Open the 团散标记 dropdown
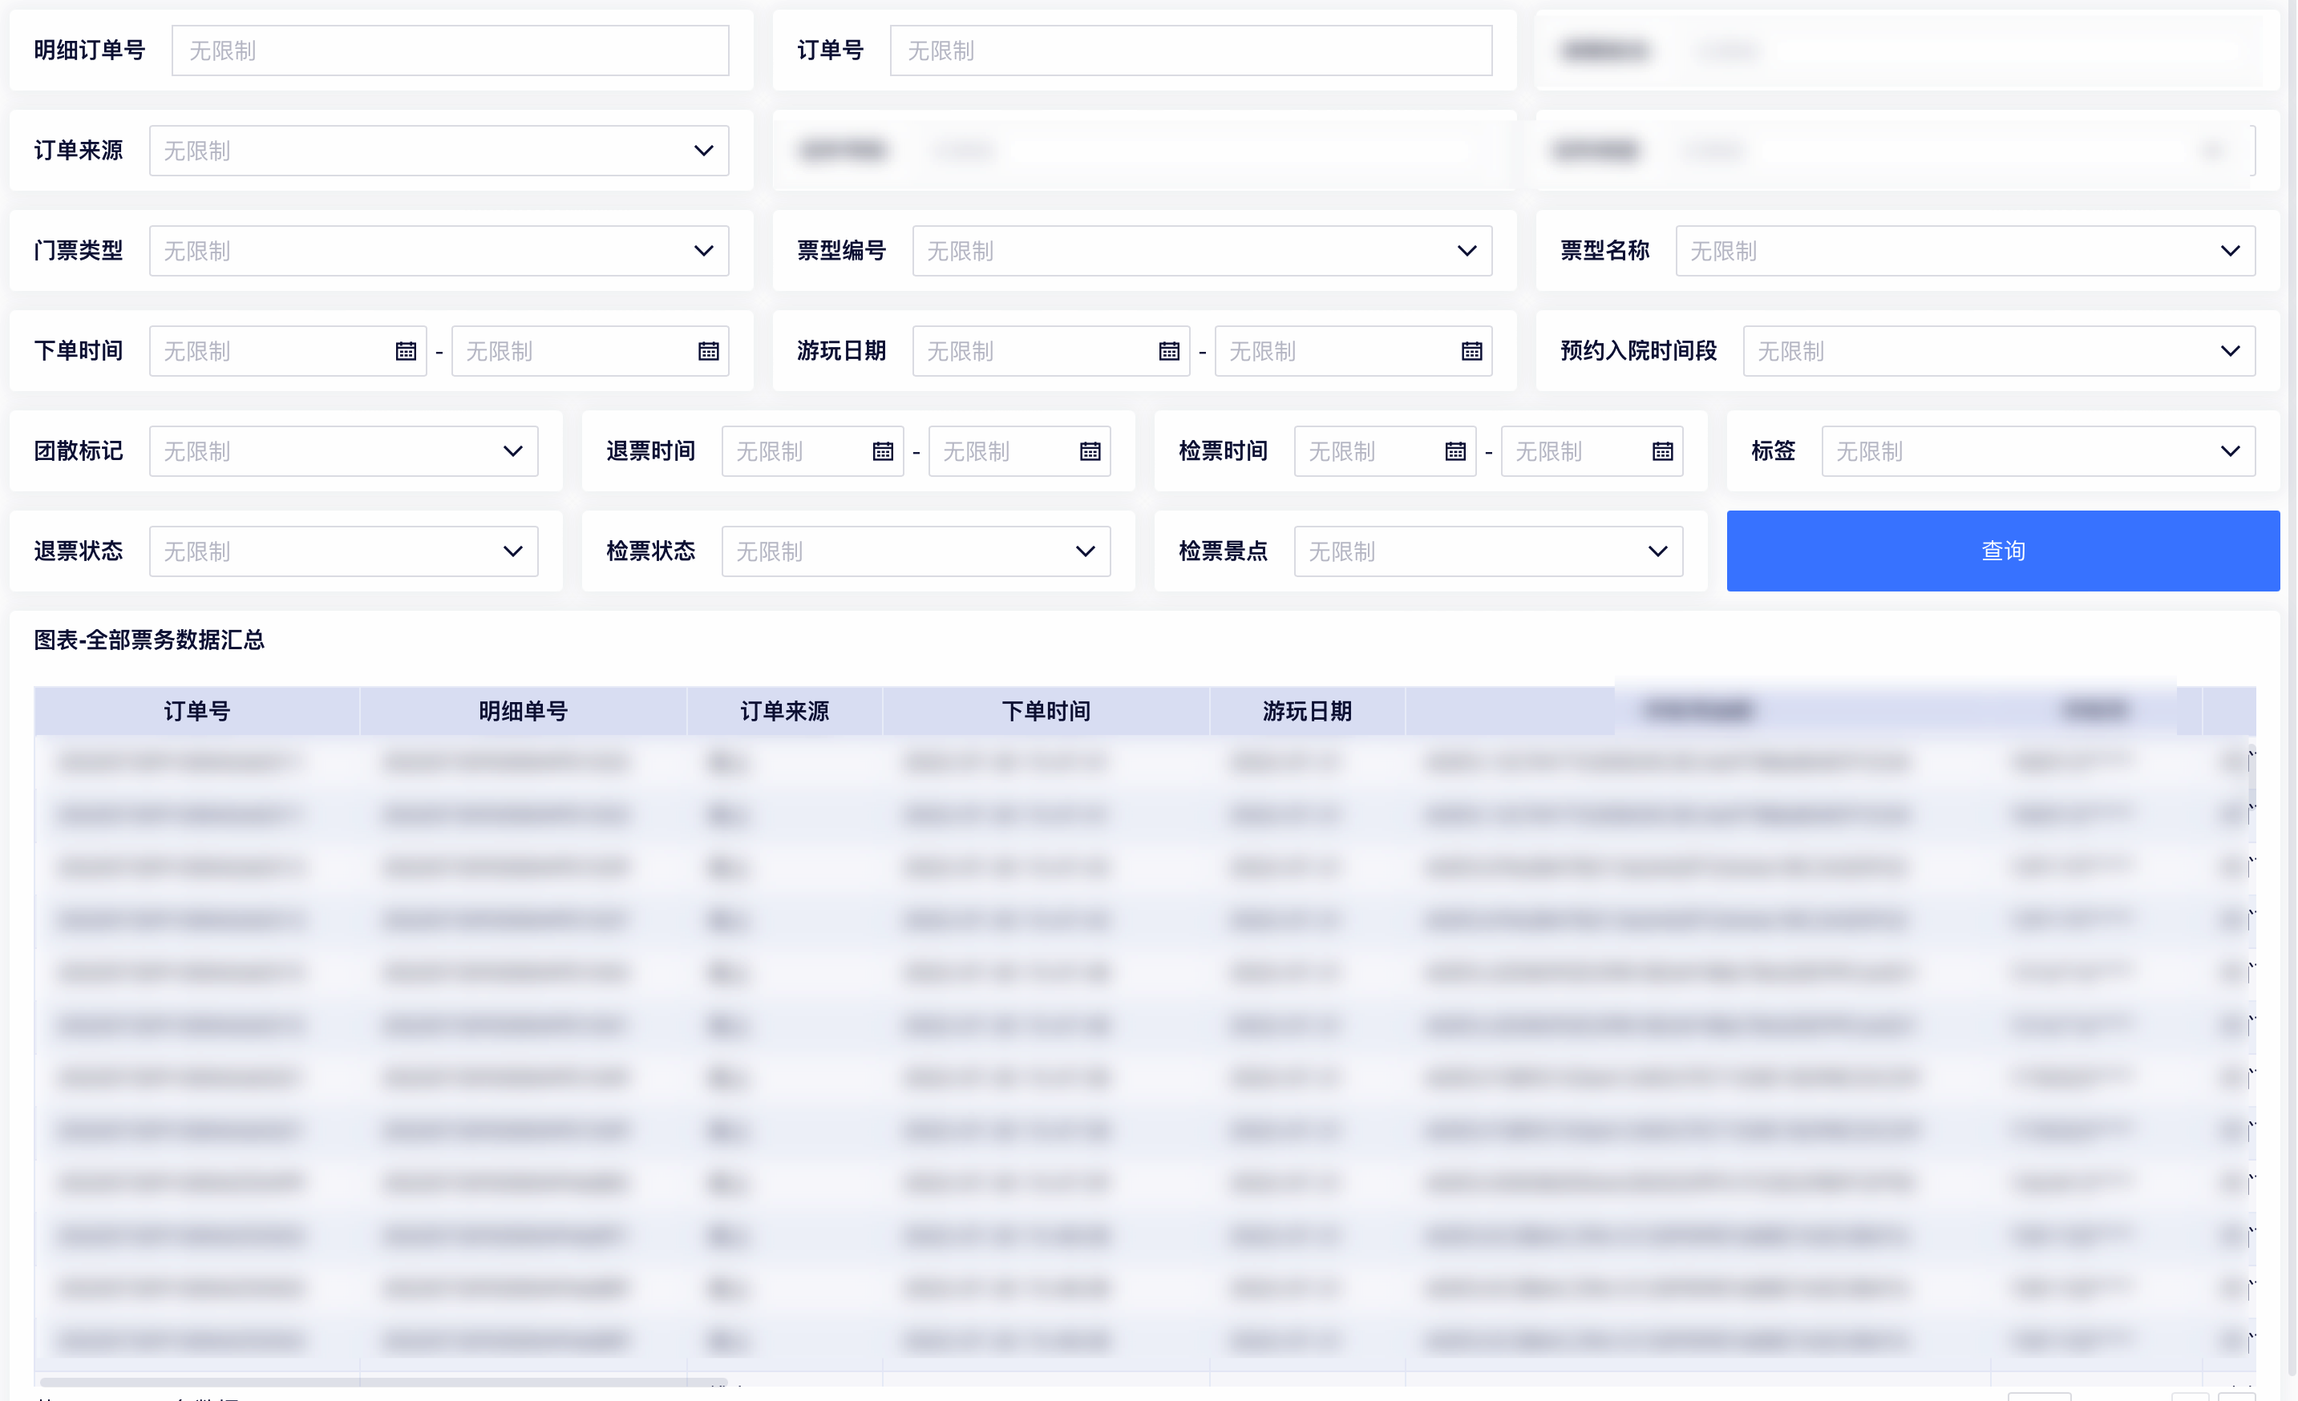Image resolution: width=2298 pixels, height=1401 pixels. 343,452
